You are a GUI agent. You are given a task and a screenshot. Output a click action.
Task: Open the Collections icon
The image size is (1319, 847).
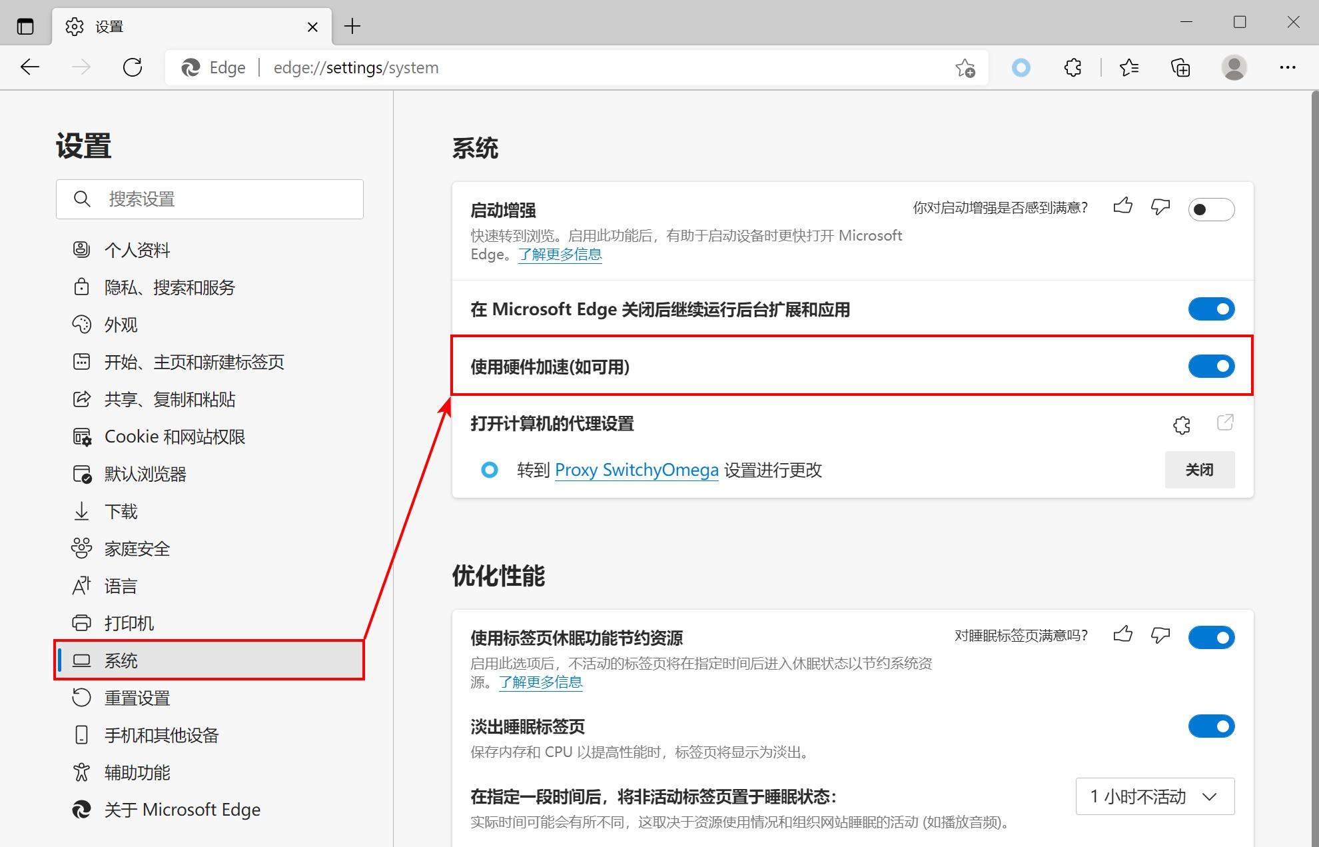(1180, 67)
